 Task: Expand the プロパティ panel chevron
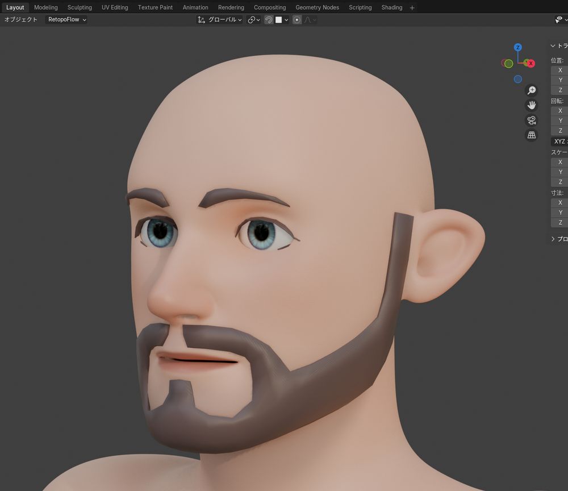[553, 239]
